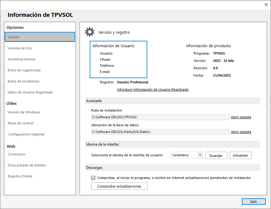Click the Descargas section header
The image size is (271, 209).
172,168
